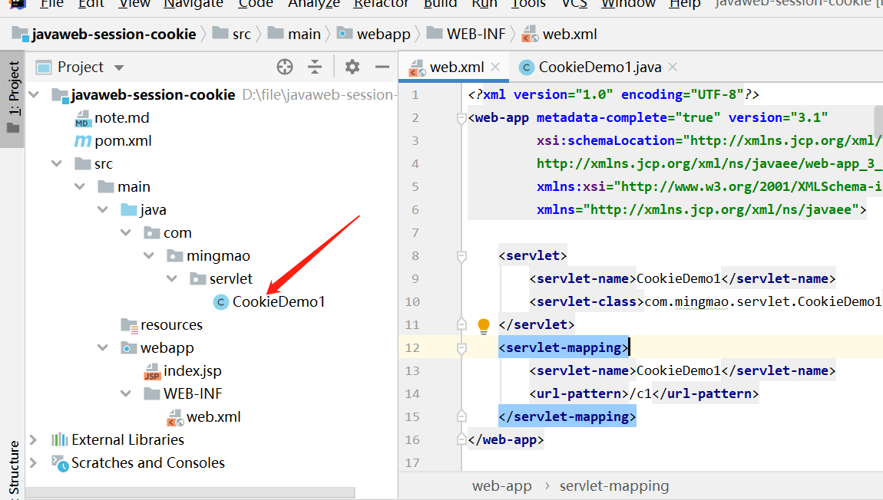The width and height of the screenshot is (883, 500).
Task: Click web-app in editor breadcrumb bar
Action: 501,486
